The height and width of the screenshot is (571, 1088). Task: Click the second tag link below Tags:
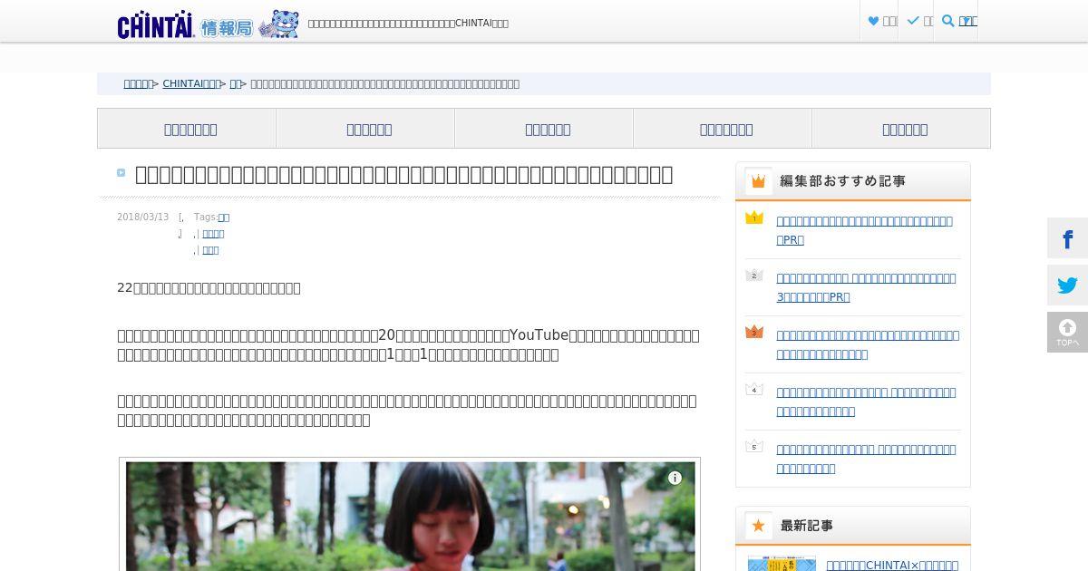pyautogui.click(x=213, y=234)
